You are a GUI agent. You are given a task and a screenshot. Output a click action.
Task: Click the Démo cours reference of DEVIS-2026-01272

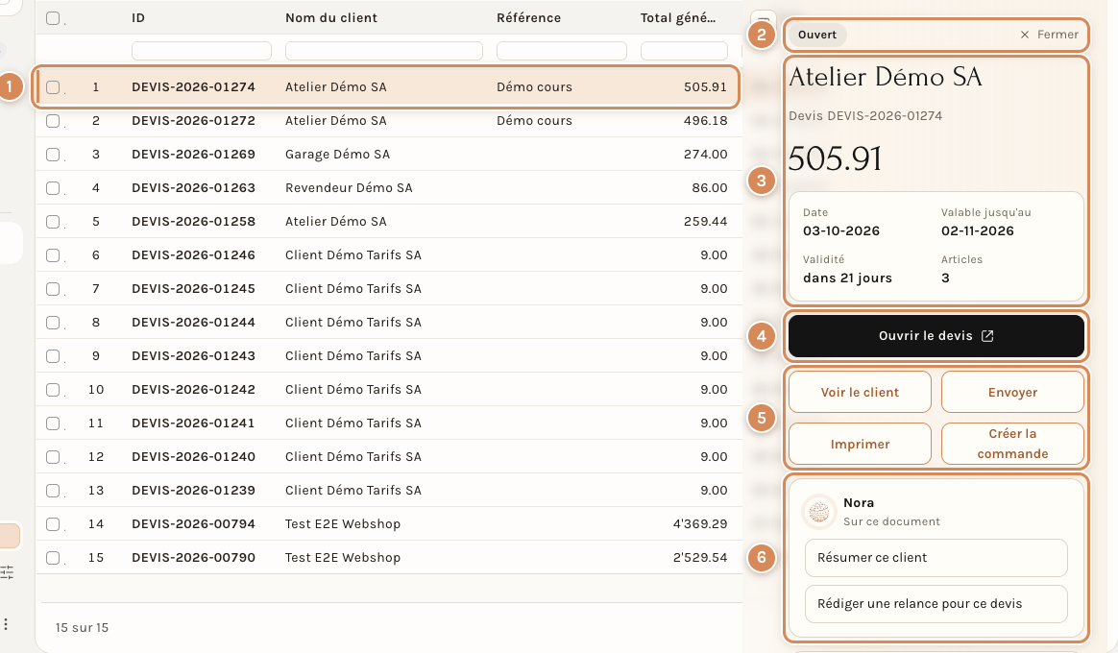[534, 120]
